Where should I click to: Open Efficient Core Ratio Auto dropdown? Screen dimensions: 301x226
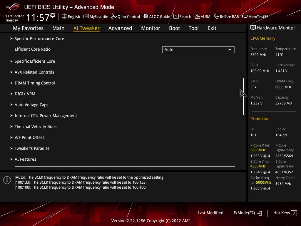[198, 49]
